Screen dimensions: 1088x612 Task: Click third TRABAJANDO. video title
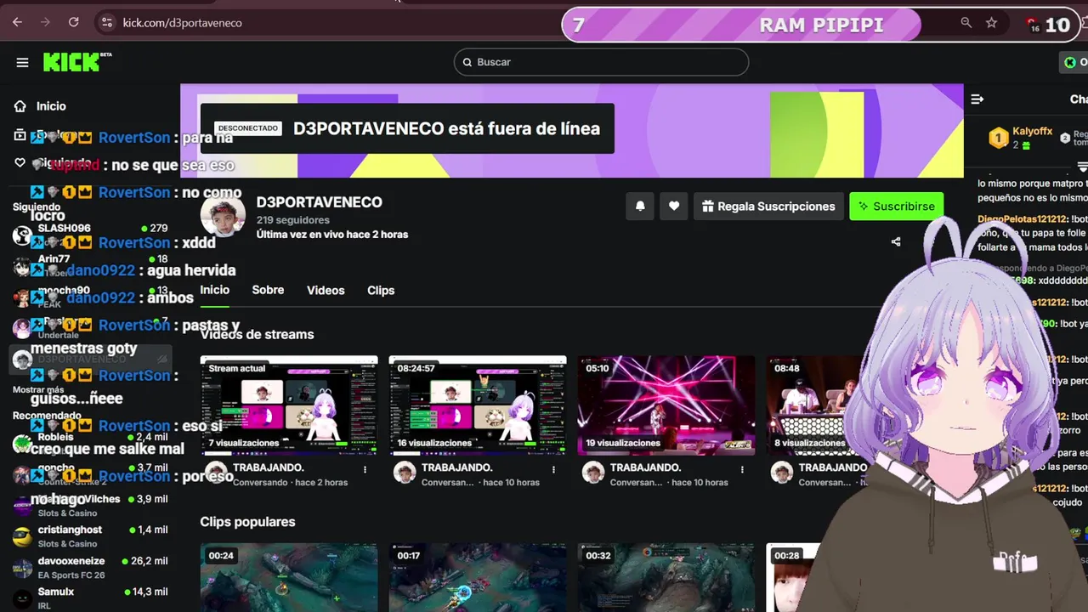pyautogui.click(x=645, y=467)
